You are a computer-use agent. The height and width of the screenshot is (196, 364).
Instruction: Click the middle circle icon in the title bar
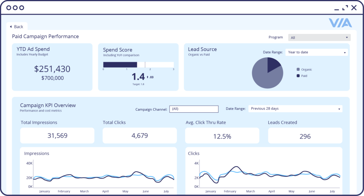tap(15, 8)
